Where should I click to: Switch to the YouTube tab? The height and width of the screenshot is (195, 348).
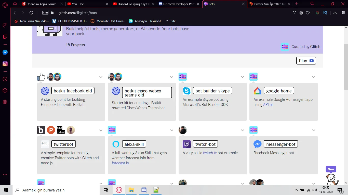(88, 4)
